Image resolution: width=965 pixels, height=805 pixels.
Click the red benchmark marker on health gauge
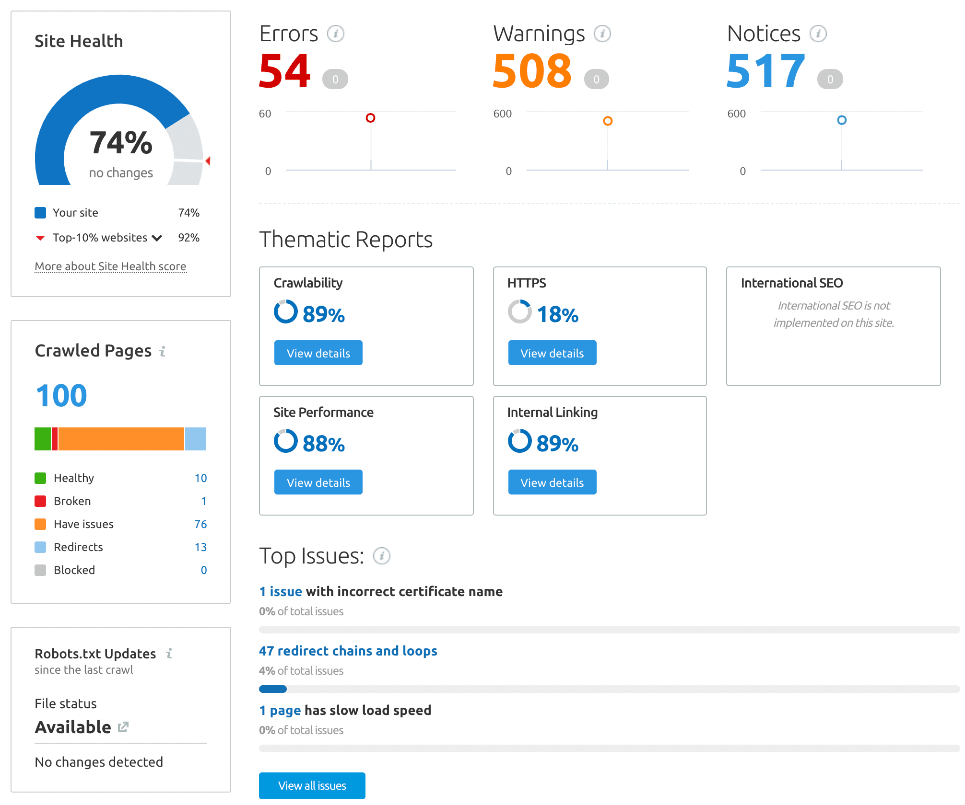pos(208,161)
